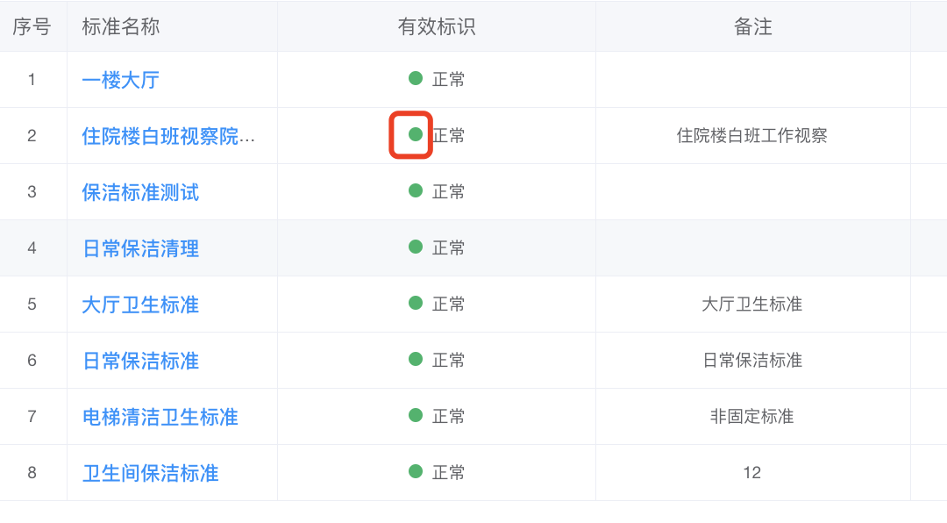Click the 序号 column header
The image size is (947, 523).
coord(32,27)
